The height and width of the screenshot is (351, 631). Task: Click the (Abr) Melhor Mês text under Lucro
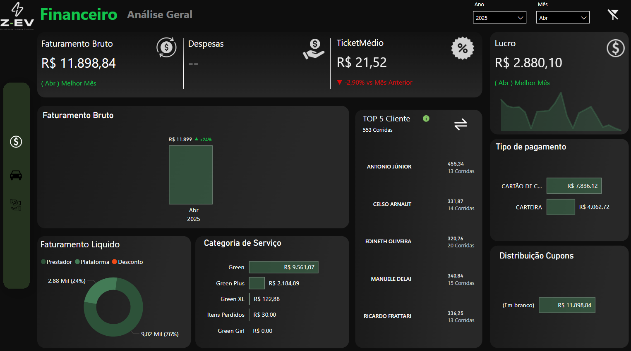(x=522, y=83)
